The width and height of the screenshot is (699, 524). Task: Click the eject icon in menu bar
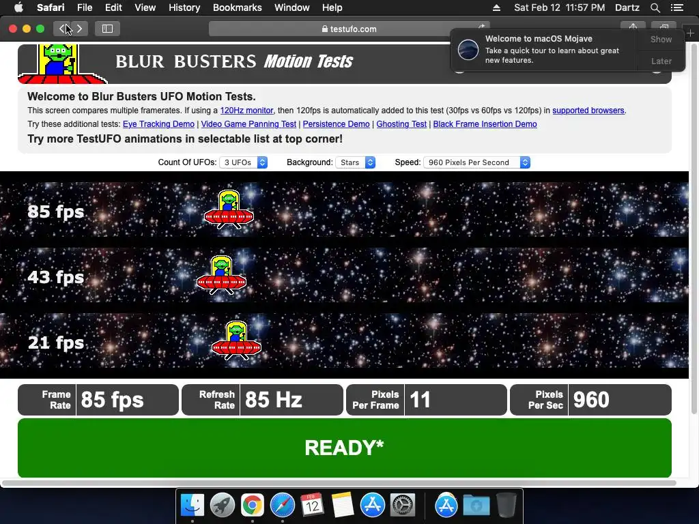[496, 8]
